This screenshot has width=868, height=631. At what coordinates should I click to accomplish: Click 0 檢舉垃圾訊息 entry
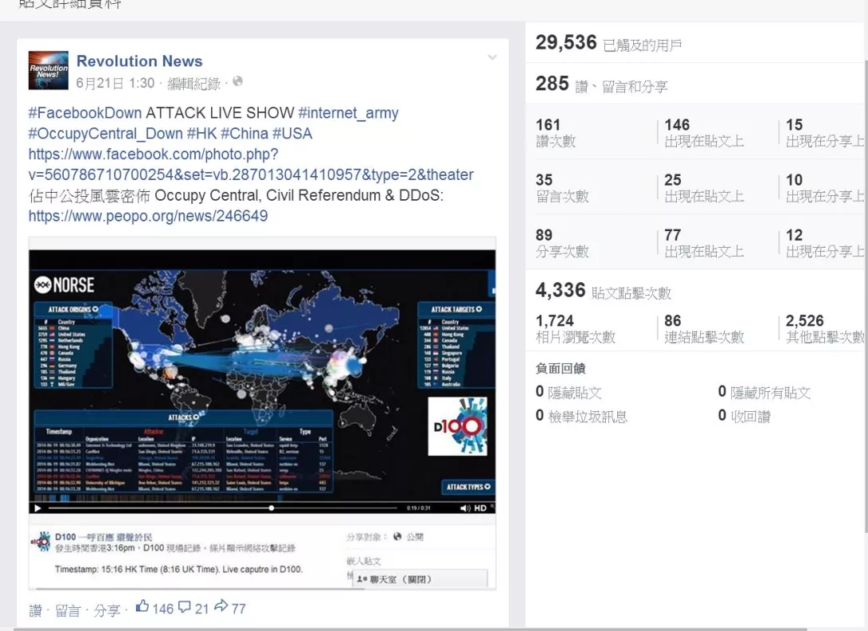point(581,416)
